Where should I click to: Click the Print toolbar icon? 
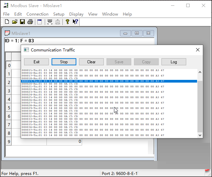point(30,22)
